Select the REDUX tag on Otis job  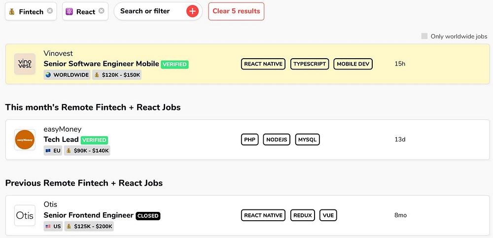click(302, 215)
